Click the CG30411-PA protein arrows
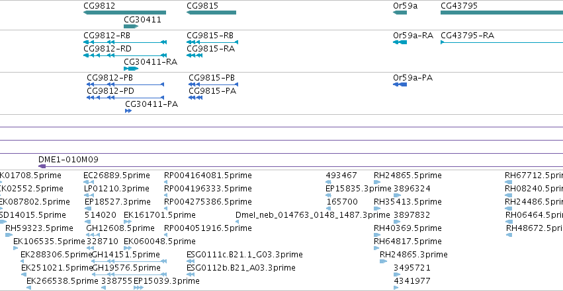 pos(128,111)
